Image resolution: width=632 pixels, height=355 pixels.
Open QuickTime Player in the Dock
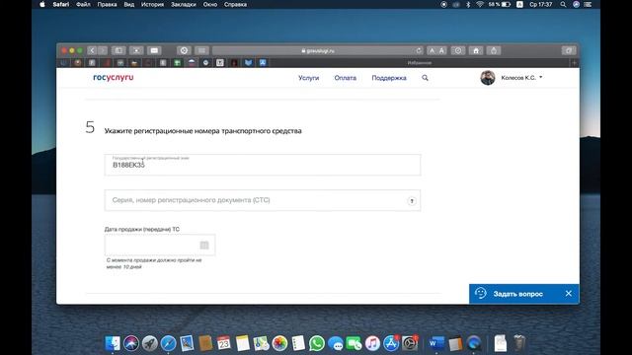point(474,343)
